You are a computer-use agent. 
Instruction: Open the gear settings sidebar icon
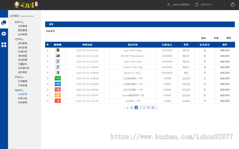click(x=4, y=34)
